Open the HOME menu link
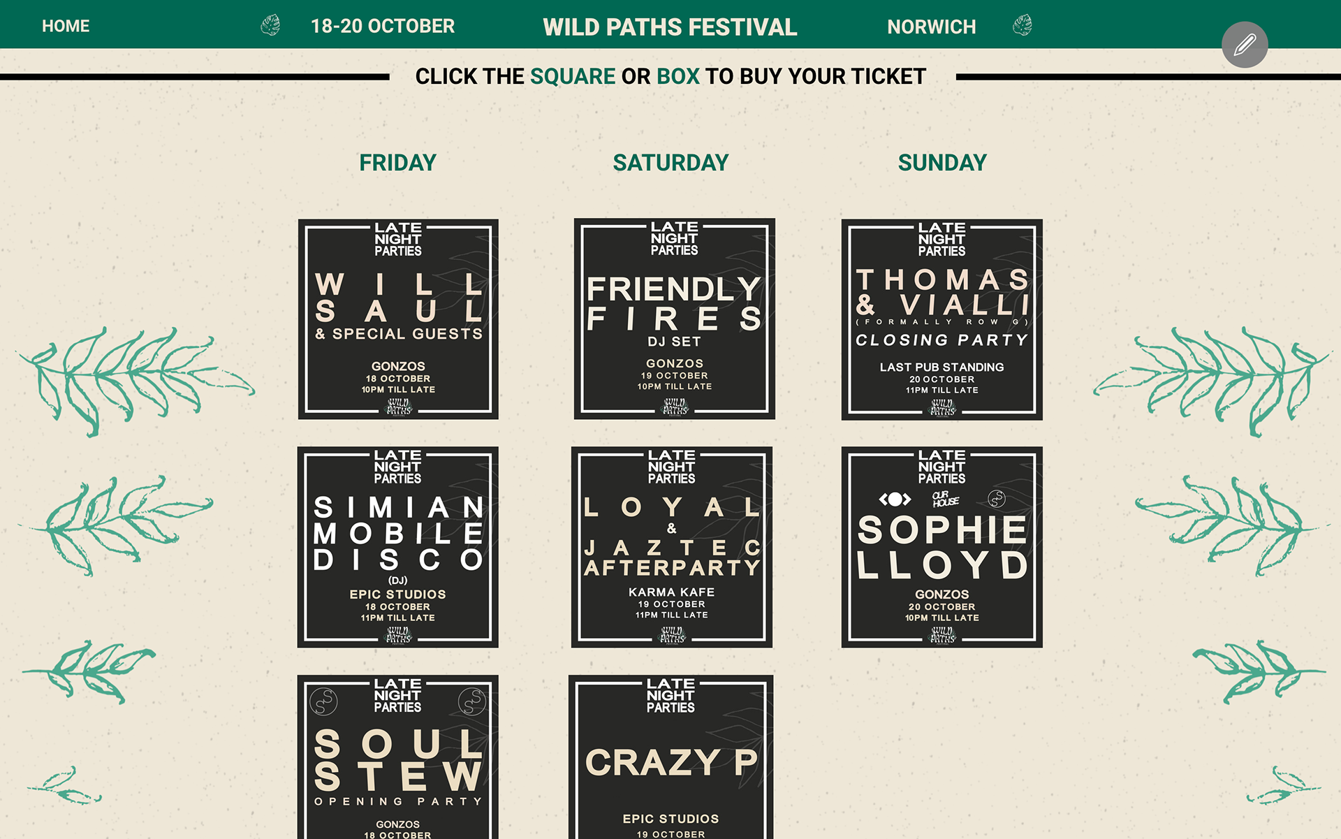Viewport: 1341px width, 839px height. (66, 26)
